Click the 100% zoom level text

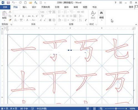pos(132,109)
